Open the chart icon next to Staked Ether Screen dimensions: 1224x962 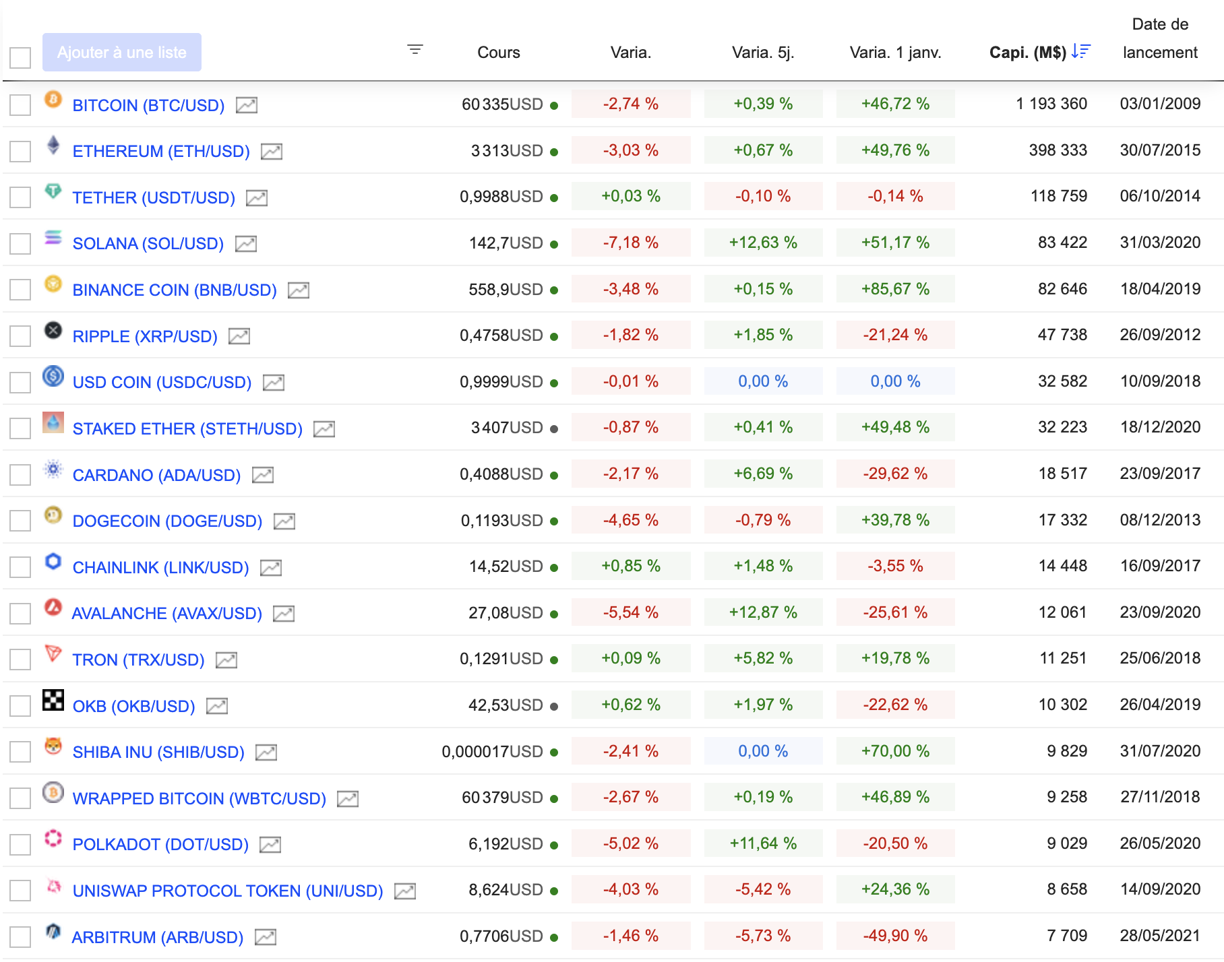click(x=324, y=429)
